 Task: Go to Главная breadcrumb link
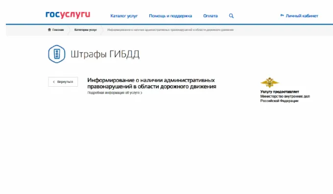pos(58,30)
